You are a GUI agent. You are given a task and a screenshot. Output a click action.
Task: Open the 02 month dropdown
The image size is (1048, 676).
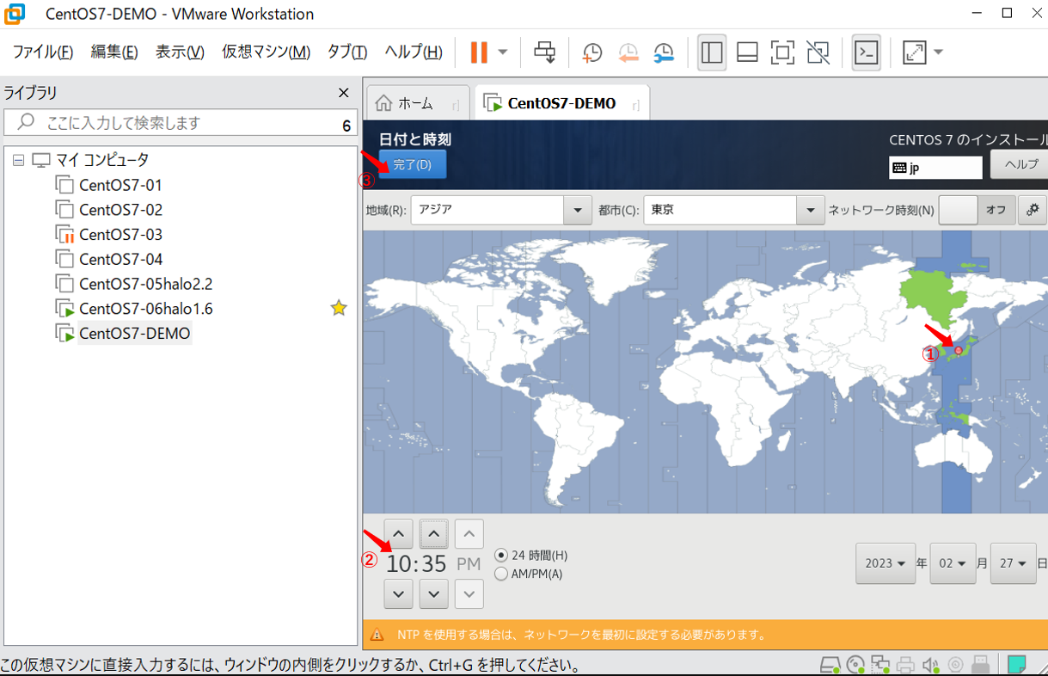pos(953,563)
